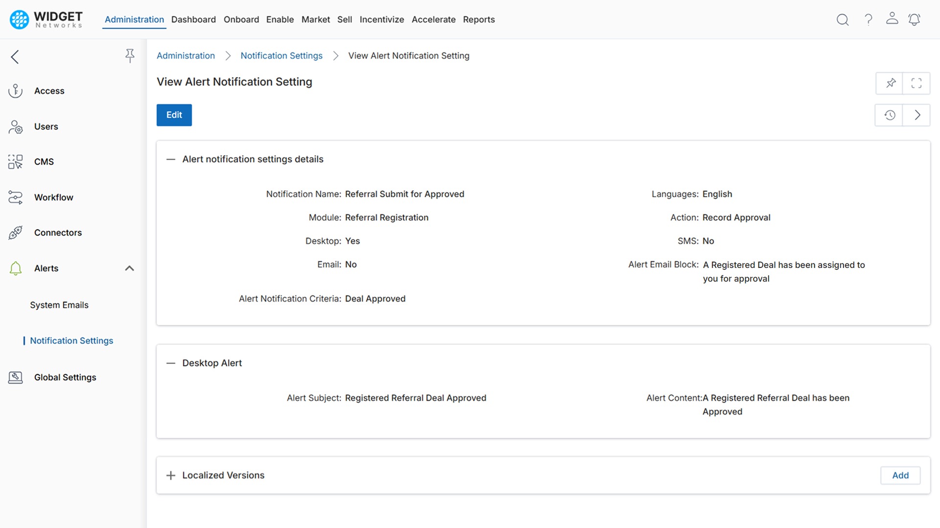
Task: Pin this alert setting page
Action: click(x=890, y=83)
